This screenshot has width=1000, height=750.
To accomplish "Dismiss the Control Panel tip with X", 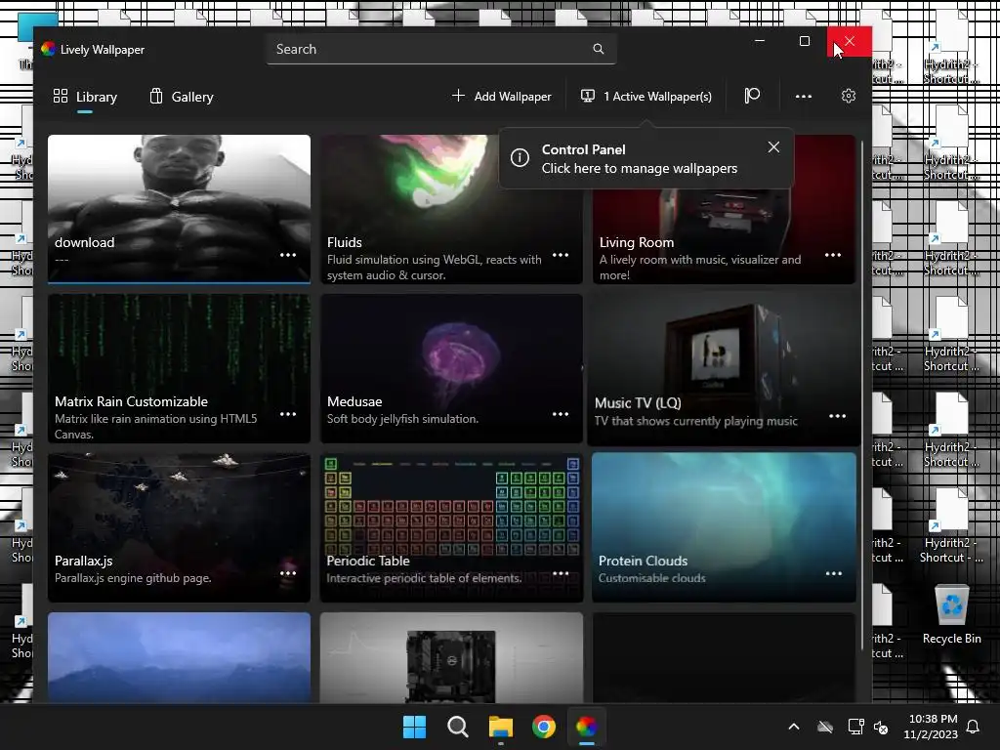I will (773, 147).
